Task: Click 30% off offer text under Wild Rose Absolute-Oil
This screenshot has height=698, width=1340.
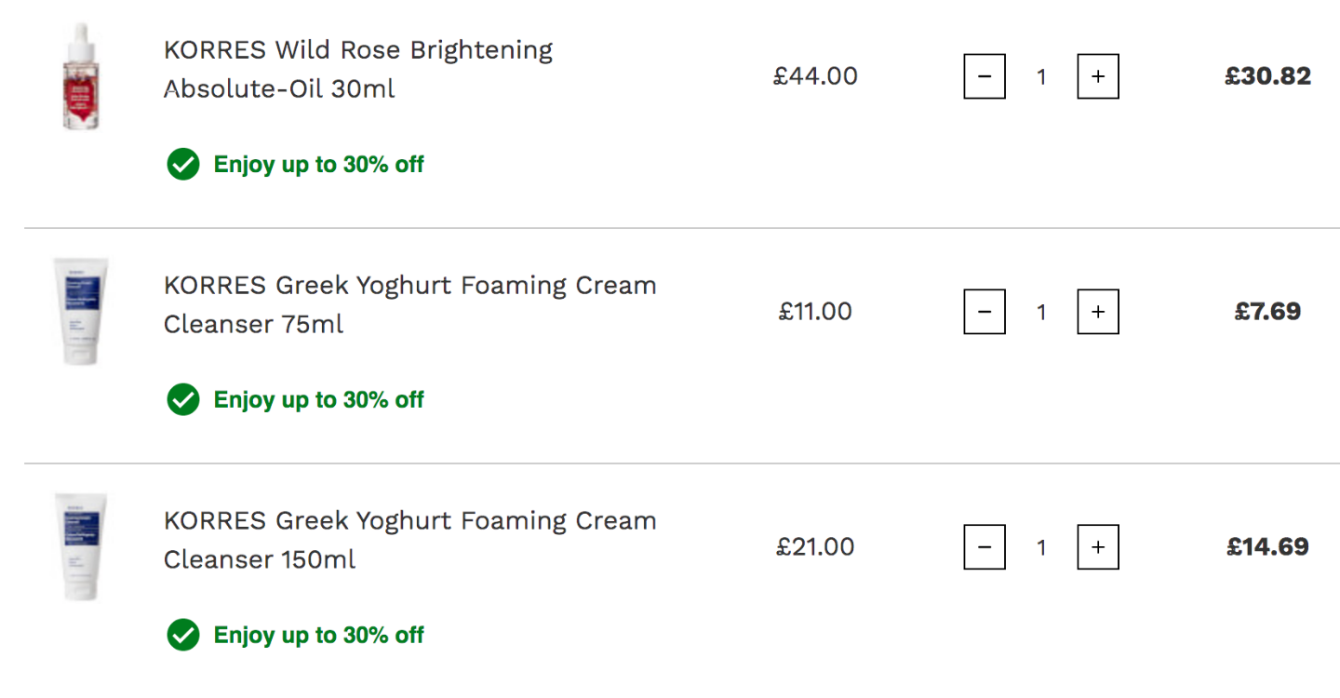Action: coord(319,165)
